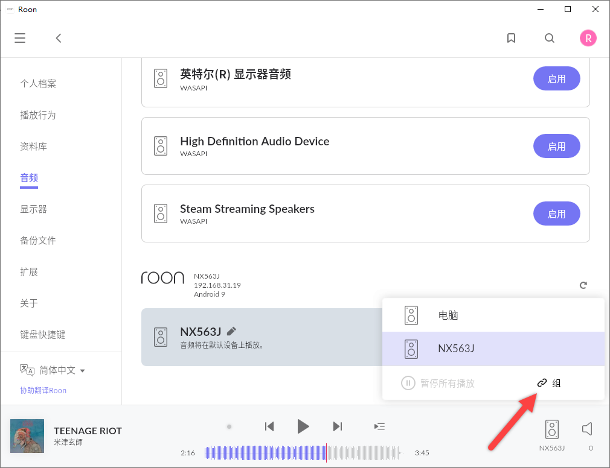
Task: Open the volume speaker control
Action: pyautogui.click(x=587, y=429)
